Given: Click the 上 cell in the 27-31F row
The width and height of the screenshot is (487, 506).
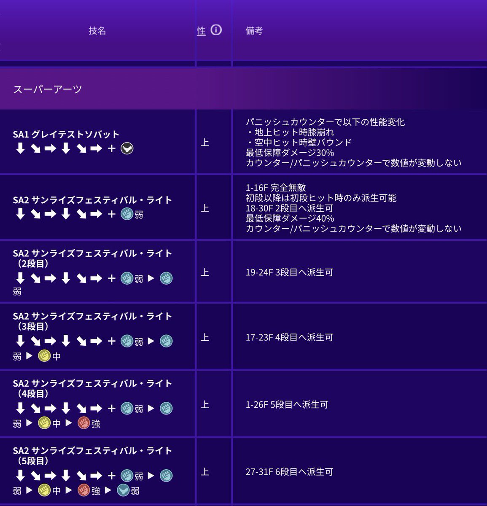Looking at the screenshot, I should pos(205,472).
